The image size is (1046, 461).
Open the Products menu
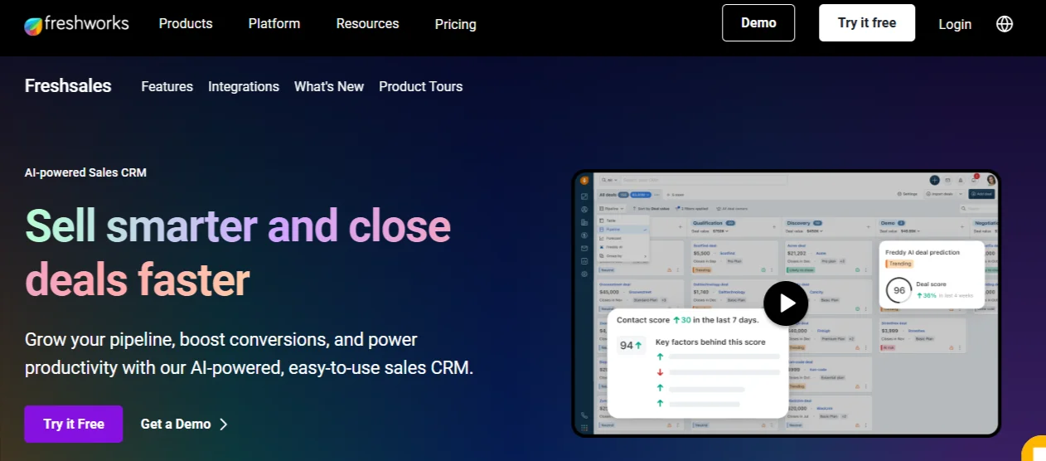coord(186,24)
